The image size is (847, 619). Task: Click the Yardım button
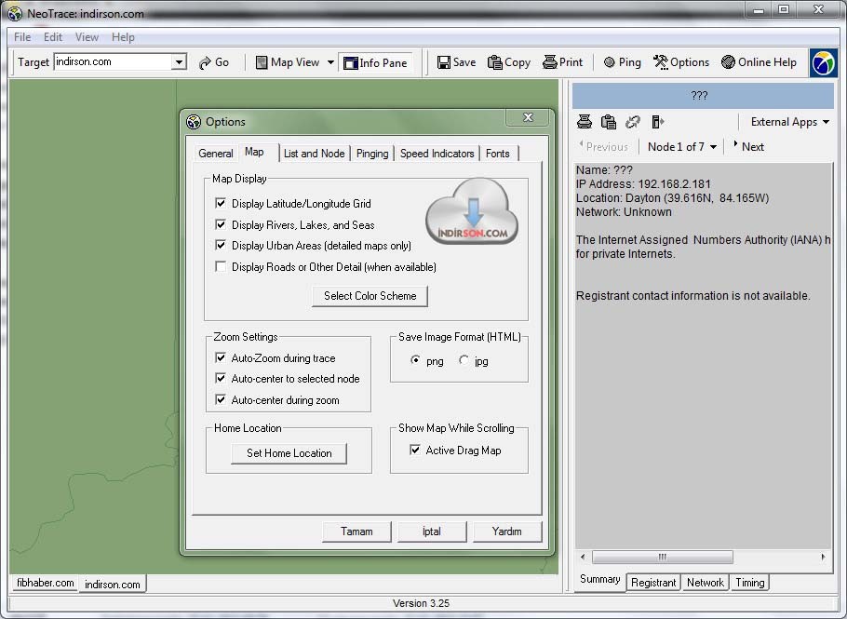coord(506,532)
